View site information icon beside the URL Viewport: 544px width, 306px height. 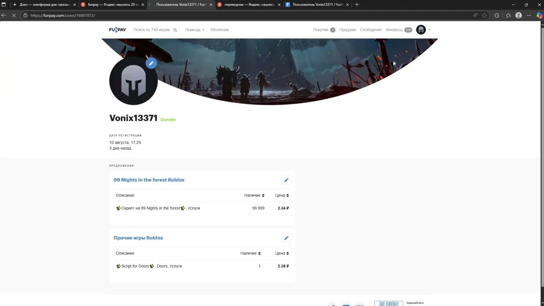tap(25, 15)
